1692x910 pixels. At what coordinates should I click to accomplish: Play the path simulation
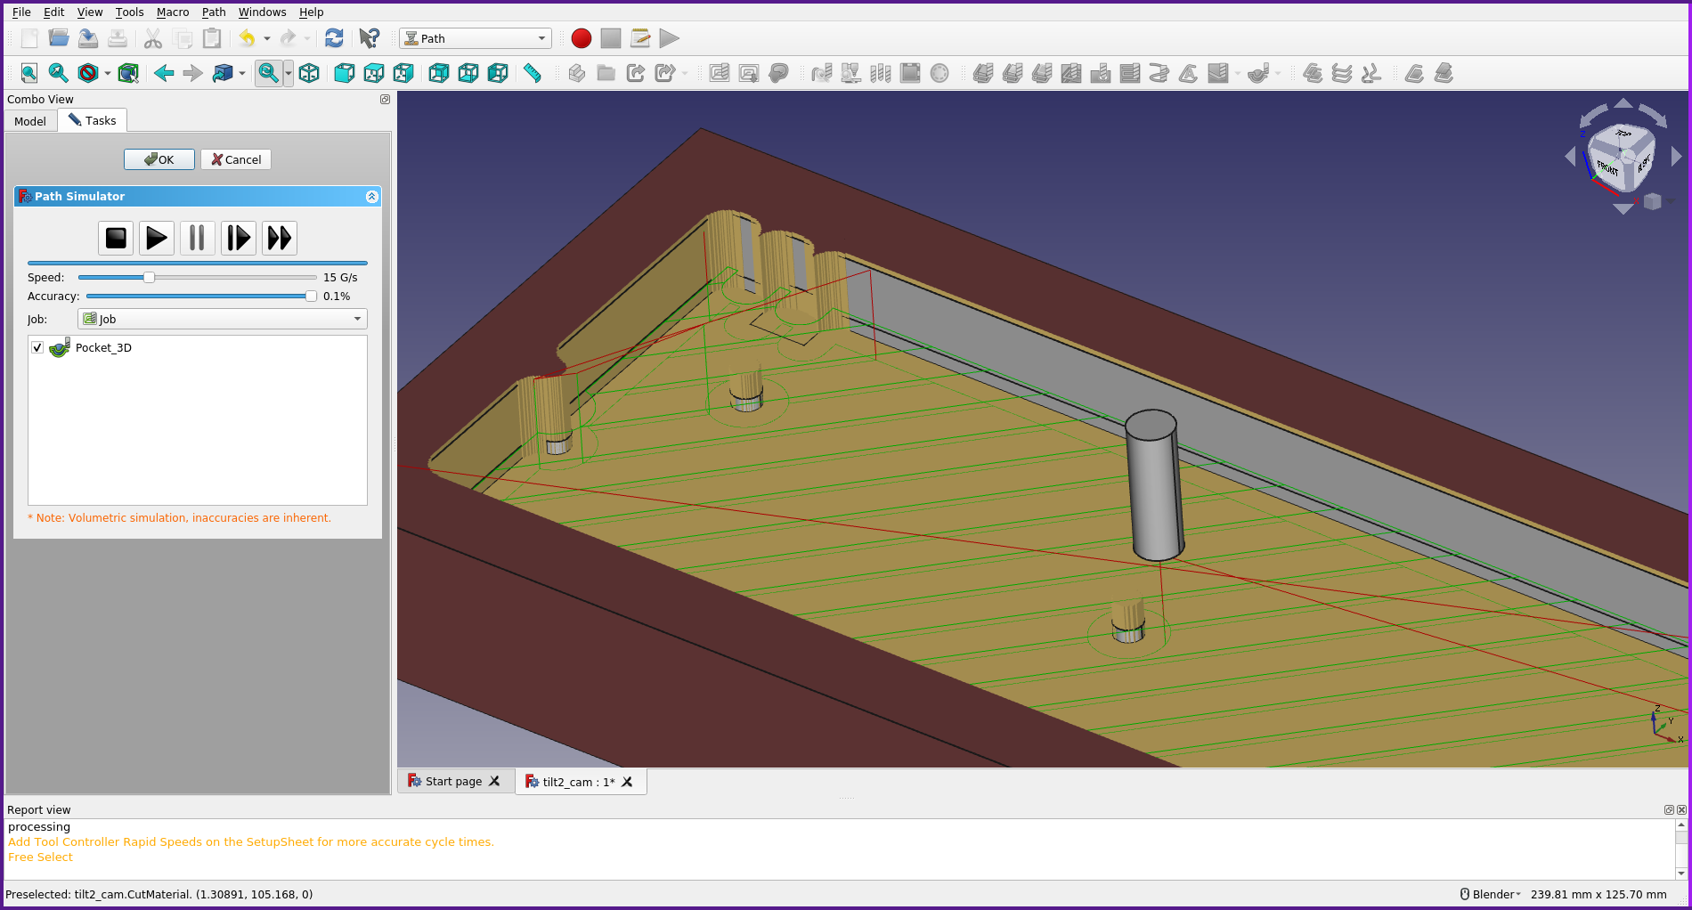[157, 238]
